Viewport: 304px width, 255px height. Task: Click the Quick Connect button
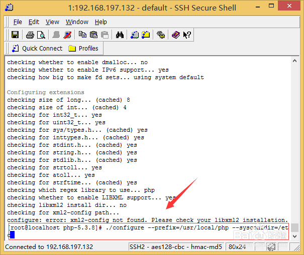tap(37, 48)
